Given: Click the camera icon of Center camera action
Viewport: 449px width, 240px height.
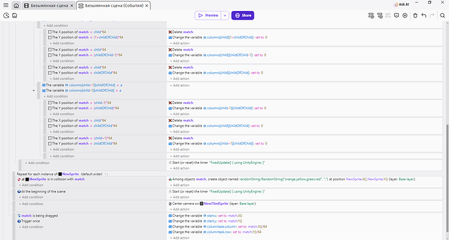Looking at the screenshot, I should [170, 204].
